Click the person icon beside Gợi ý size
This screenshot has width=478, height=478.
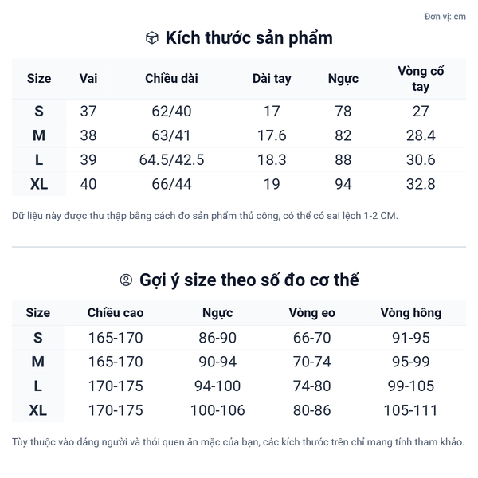pyautogui.click(x=126, y=280)
